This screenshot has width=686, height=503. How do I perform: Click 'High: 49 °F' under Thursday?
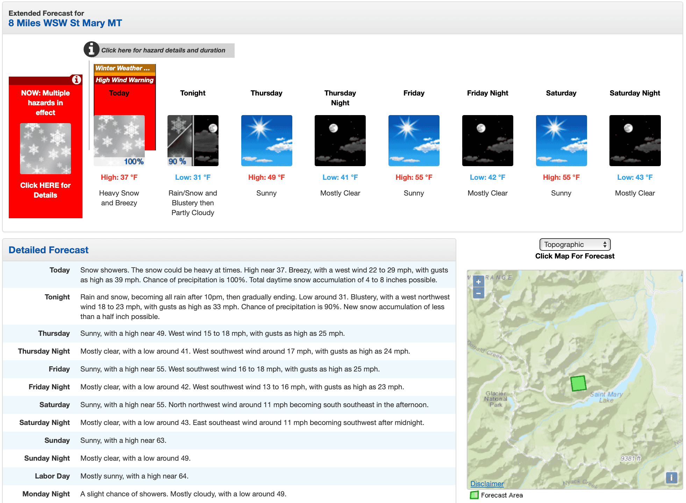(x=267, y=177)
